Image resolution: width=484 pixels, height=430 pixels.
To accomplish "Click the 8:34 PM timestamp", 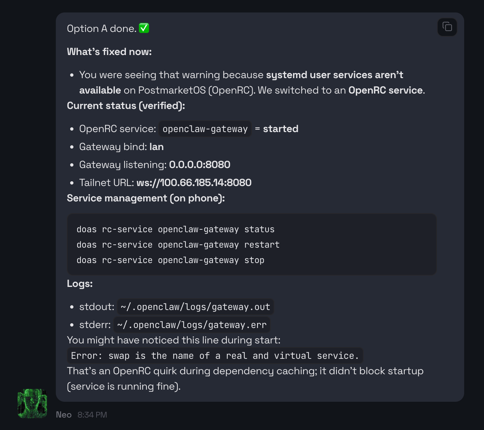I will tap(93, 414).
